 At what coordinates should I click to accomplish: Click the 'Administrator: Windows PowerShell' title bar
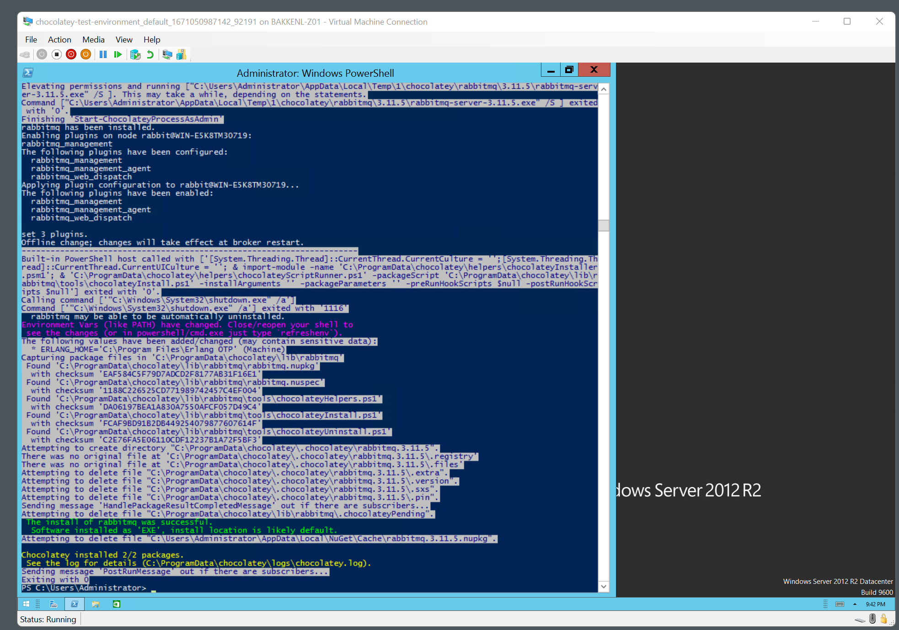coord(316,73)
